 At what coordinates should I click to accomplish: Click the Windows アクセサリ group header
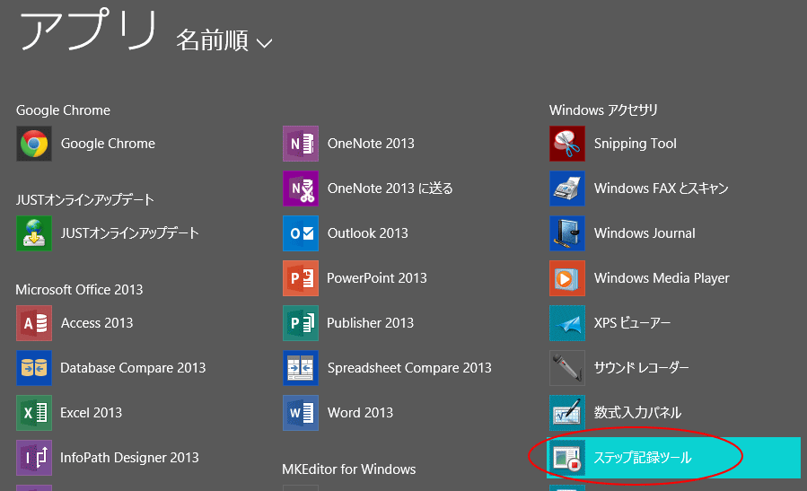[x=604, y=110]
